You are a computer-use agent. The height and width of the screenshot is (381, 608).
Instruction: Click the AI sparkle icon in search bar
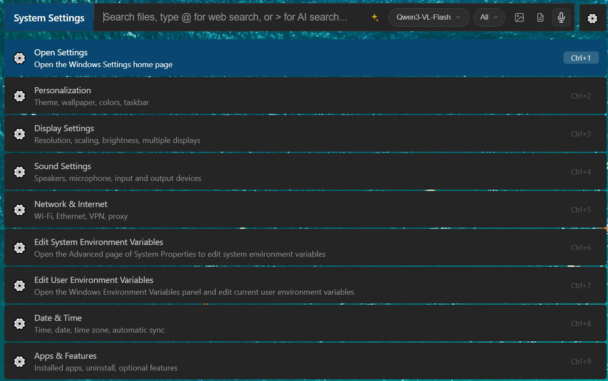click(375, 17)
